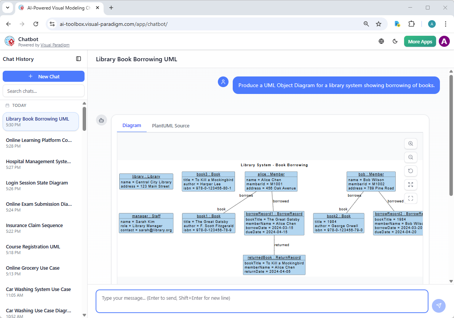Enable dark mode with the moon icon

point(395,41)
